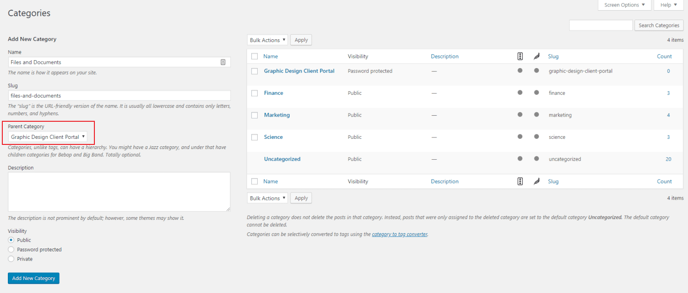Screen dimensions: 688x293
Task: Click the feather icon in the table header
Action: (536, 56)
